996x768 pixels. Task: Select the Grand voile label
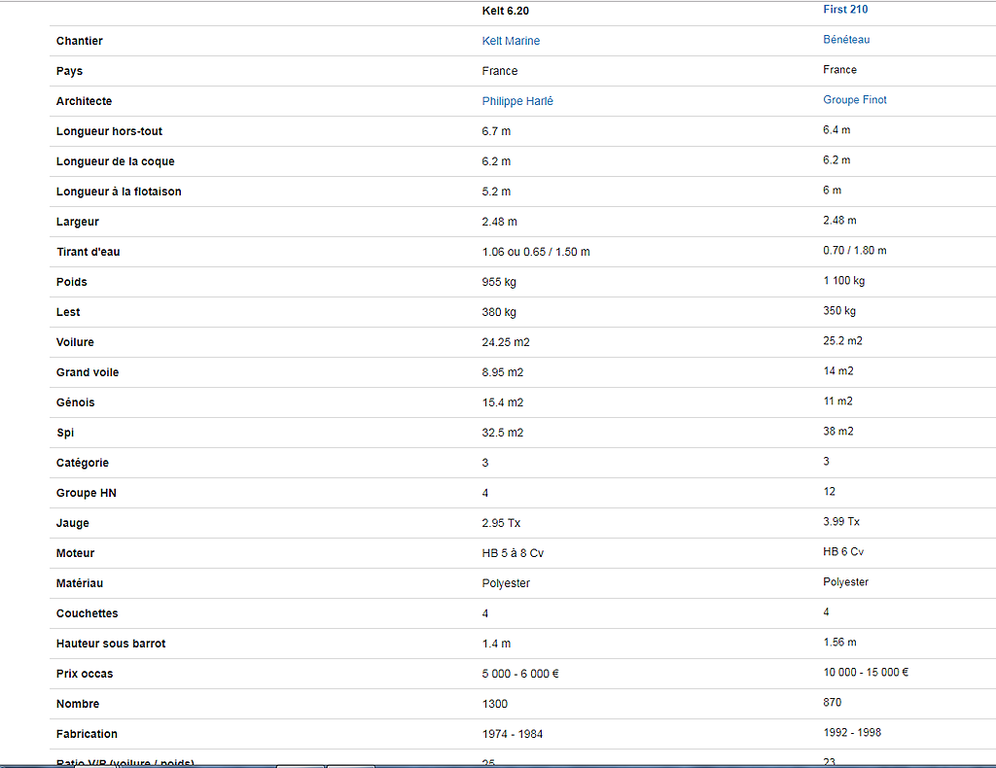click(88, 372)
